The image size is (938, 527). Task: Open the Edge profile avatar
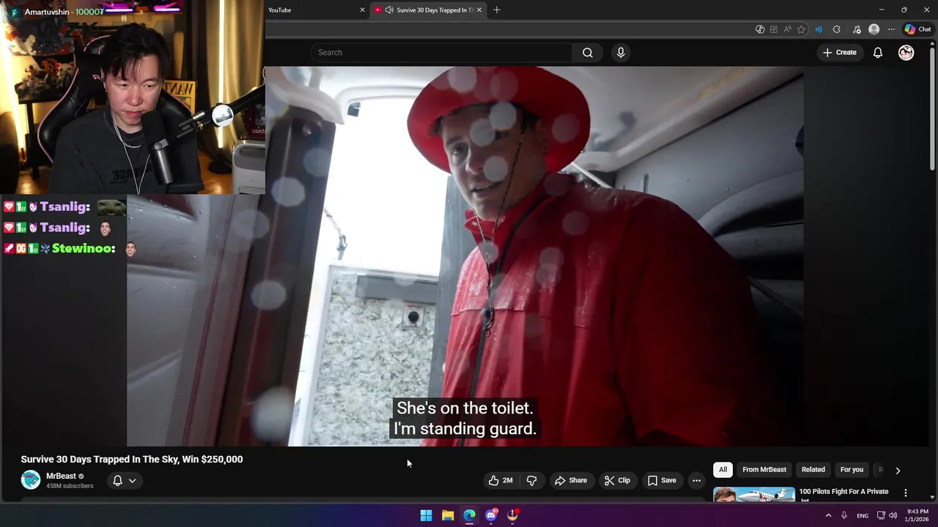[874, 29]
